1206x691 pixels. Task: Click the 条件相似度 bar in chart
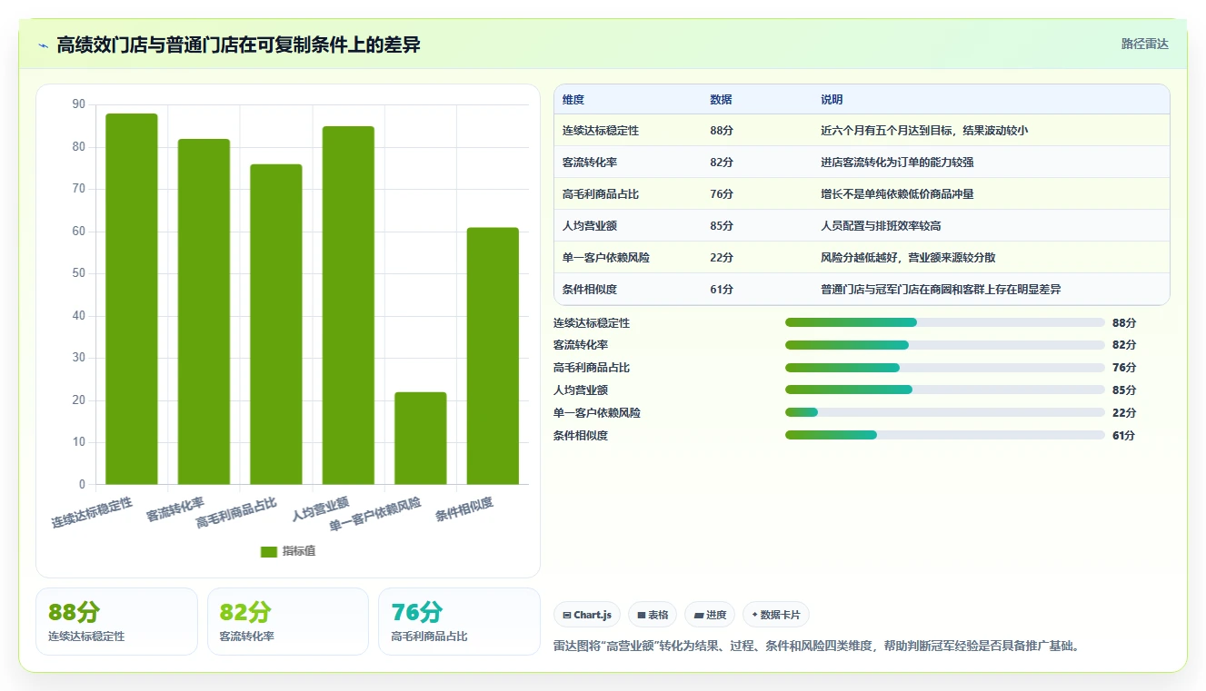click(493, 356)
